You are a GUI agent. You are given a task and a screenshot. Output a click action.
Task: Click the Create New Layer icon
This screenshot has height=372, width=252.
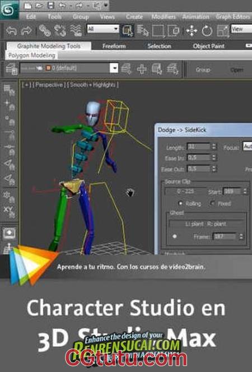tap(127, 69)
